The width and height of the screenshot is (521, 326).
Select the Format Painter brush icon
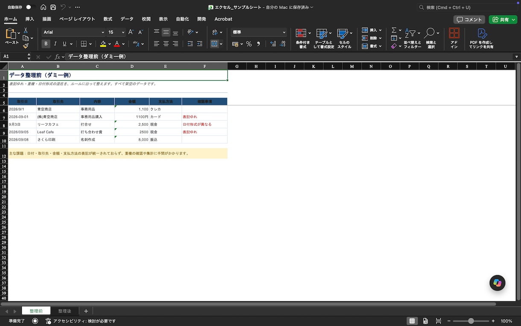pyautogui.click(x=26, y=46)
